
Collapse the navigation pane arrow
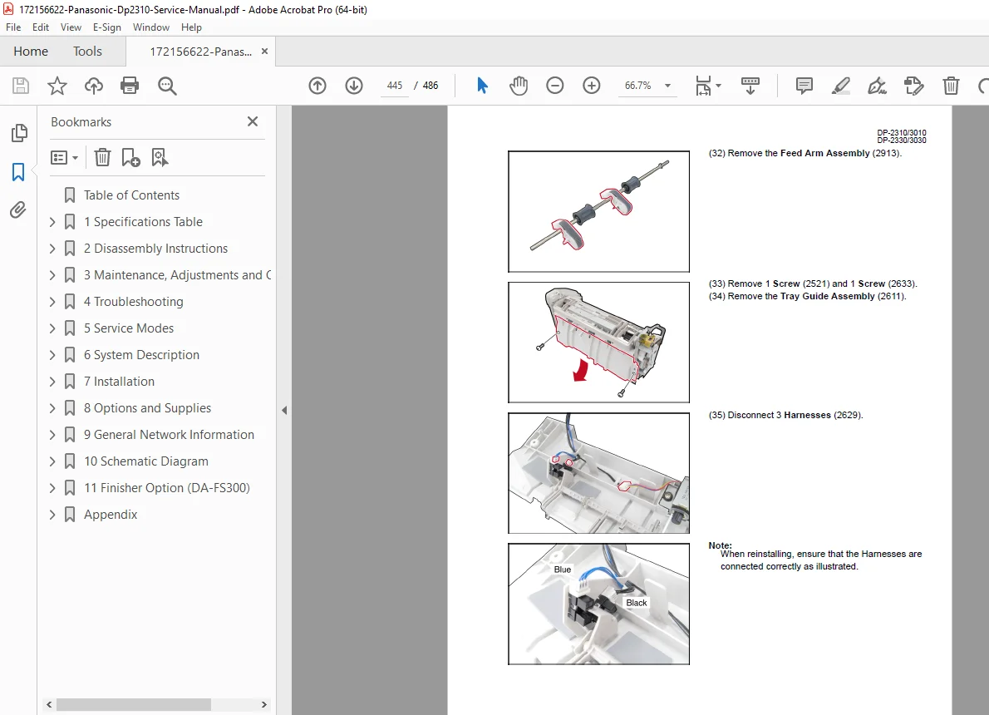pos(284,410)
